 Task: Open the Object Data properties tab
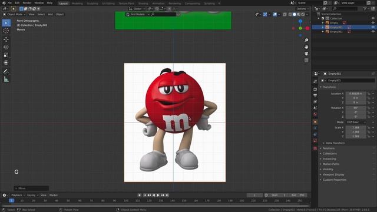tap(315, 141)
